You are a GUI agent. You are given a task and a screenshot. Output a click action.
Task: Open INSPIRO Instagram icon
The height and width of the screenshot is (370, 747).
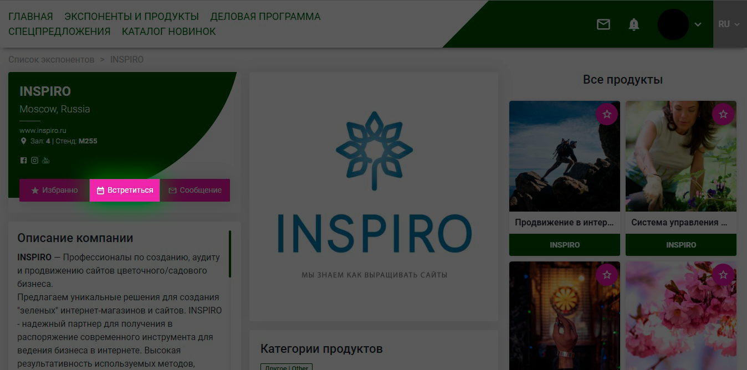(34, 161)
